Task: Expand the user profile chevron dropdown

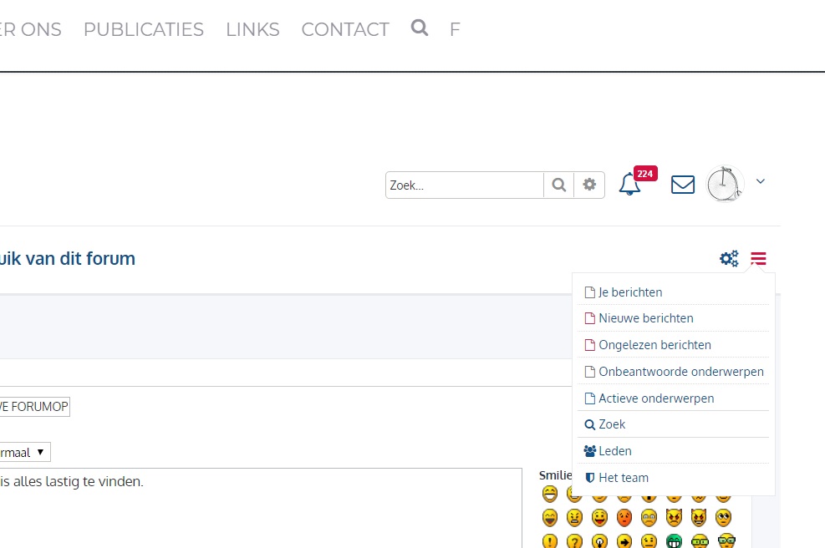Action: point(761,181)
